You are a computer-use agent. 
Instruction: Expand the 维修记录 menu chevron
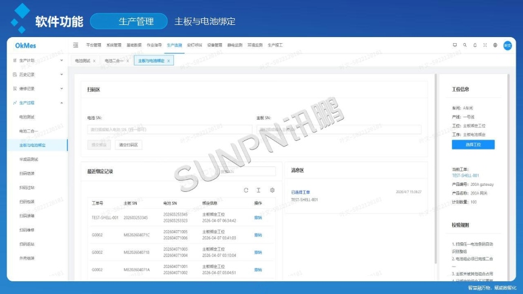coord(61,88)
